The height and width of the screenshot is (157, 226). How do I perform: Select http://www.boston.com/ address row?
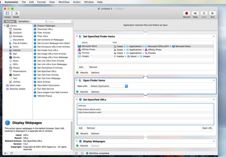(145, 112)
